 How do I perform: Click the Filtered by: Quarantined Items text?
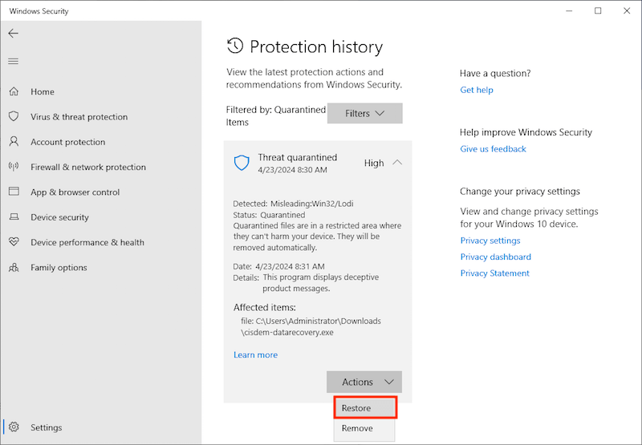click(275, 115)
